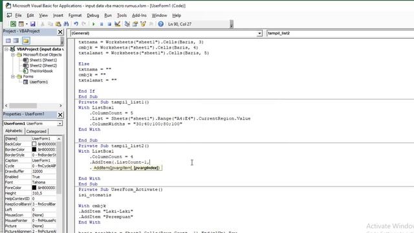414x233 pixels.
Task: Open the Tools menu
Action: click(122, 16)
